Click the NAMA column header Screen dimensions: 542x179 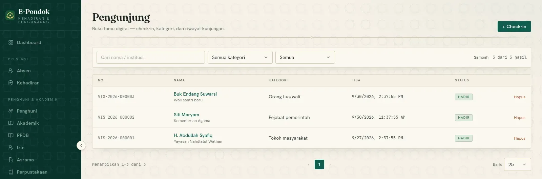(179, 80)
